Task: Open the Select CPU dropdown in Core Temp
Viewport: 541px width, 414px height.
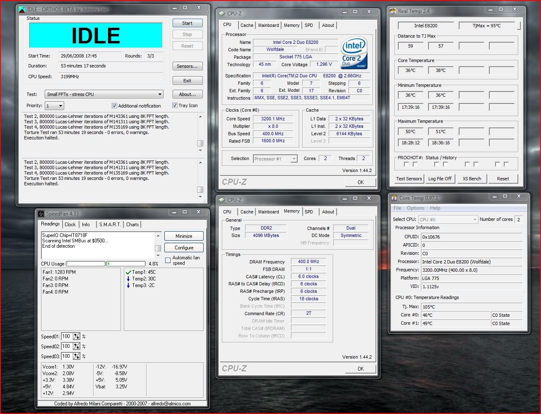Action: [448, 220]
